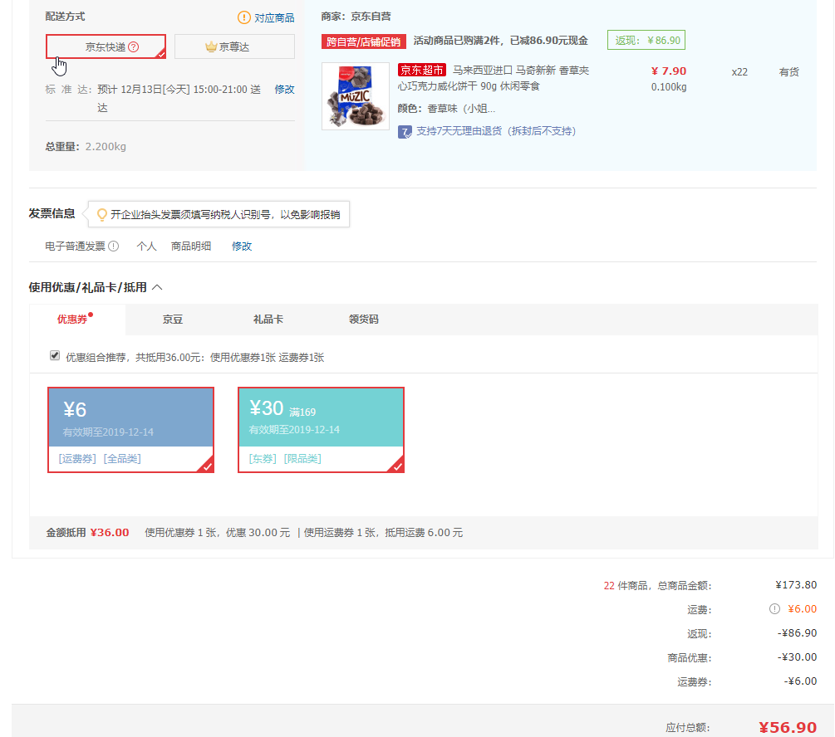The image size is (835, 737).
Task: Click total goods amount ¥173.80
Action: pyautogui.click(x=796, y=585)
